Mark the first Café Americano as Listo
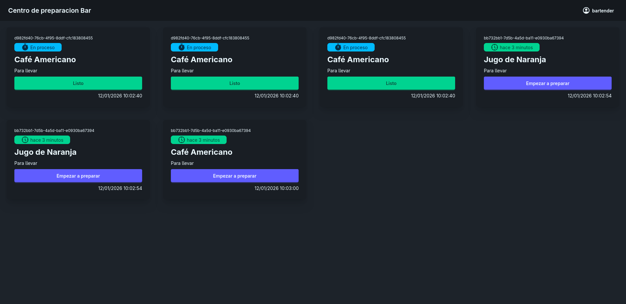 pos(78,83)
